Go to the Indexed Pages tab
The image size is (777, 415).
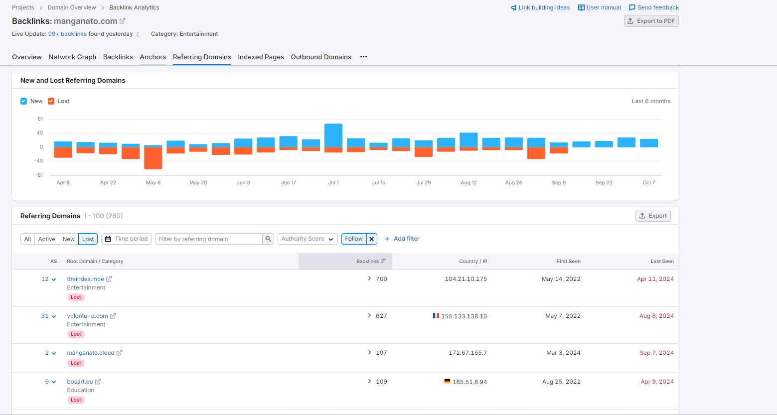261,57
